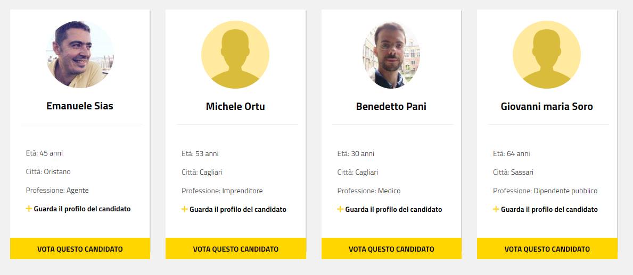
Task: Select the Benedetto Pani name heading
Action: click(x=391, y=106)
